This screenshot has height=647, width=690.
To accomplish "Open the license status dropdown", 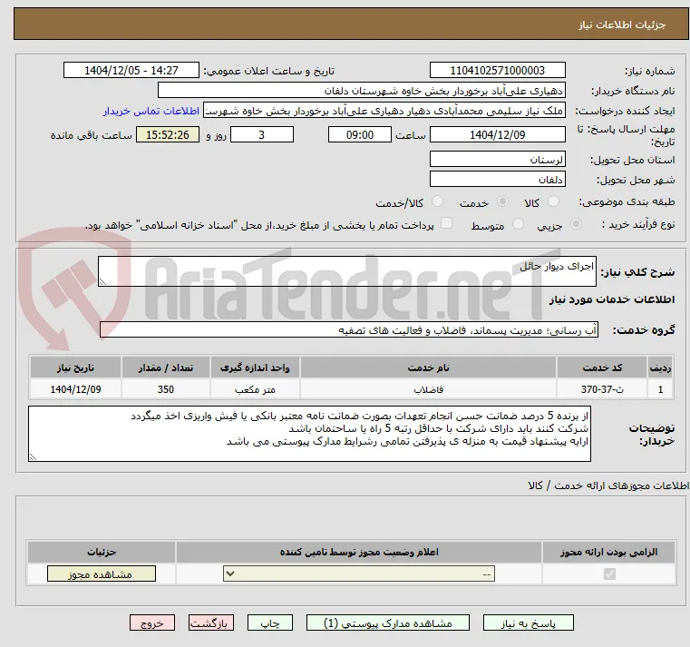I will [x=359, y=573].
